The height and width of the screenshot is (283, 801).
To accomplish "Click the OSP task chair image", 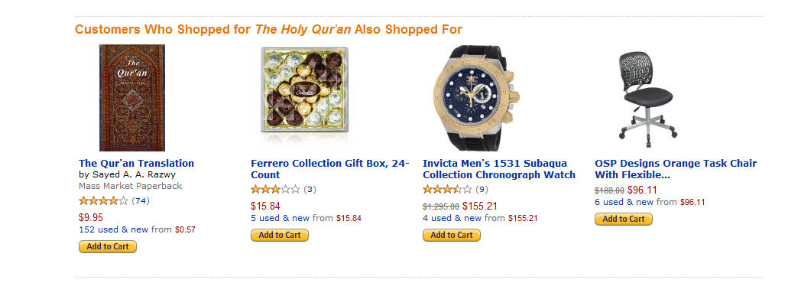I will pos(648,96).
